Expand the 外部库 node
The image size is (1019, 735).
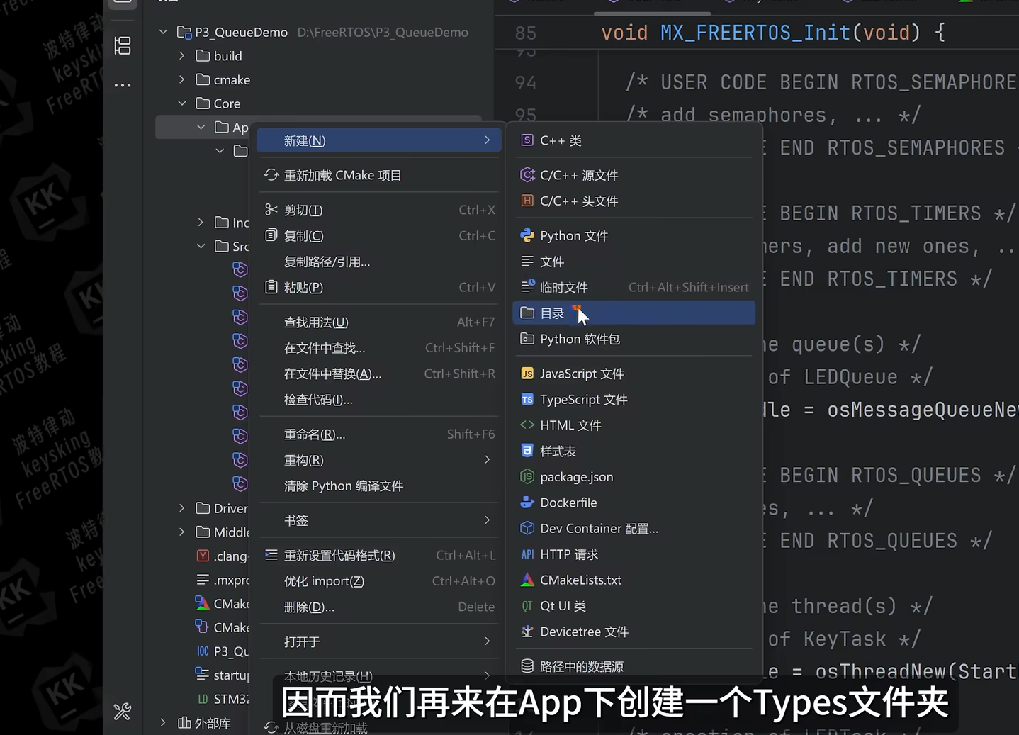[163, 723]
